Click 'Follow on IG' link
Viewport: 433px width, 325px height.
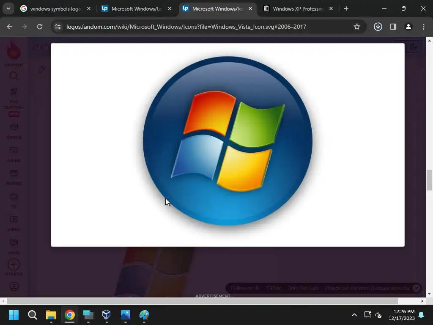click(x=245, y=288)
